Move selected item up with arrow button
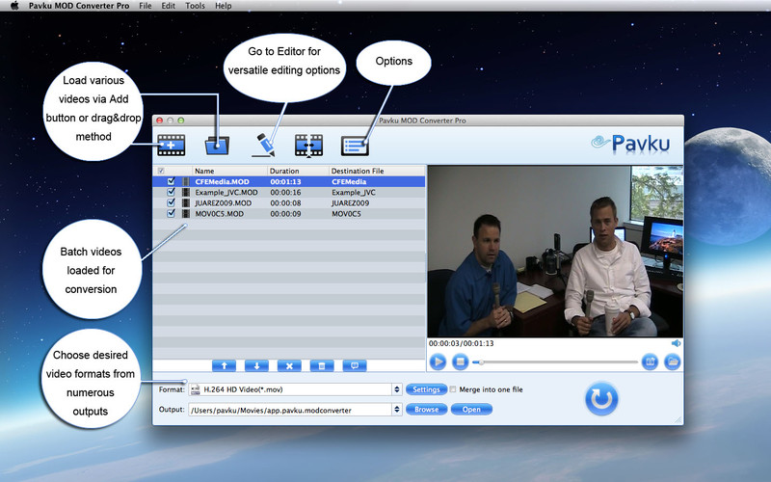The width and height of the screenshot is (771, 482). click(x=225, y=365)
